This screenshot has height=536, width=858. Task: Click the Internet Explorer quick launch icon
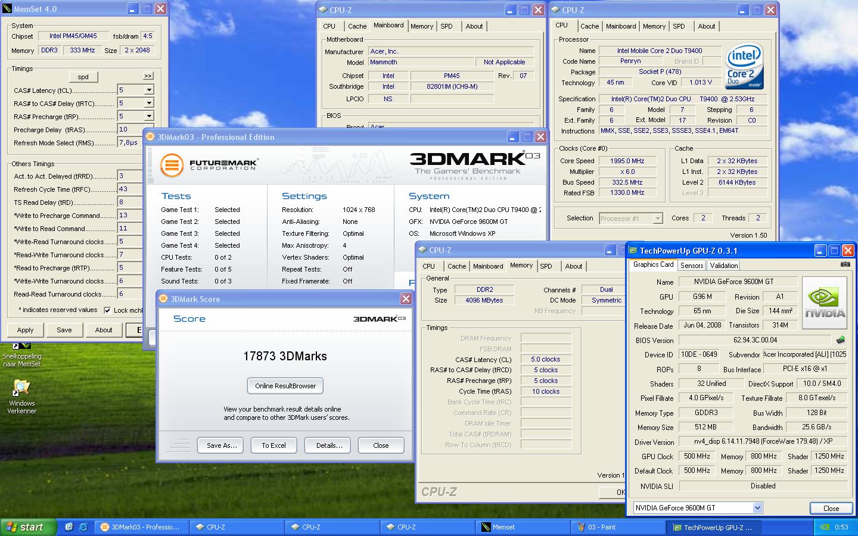(83, 526)
